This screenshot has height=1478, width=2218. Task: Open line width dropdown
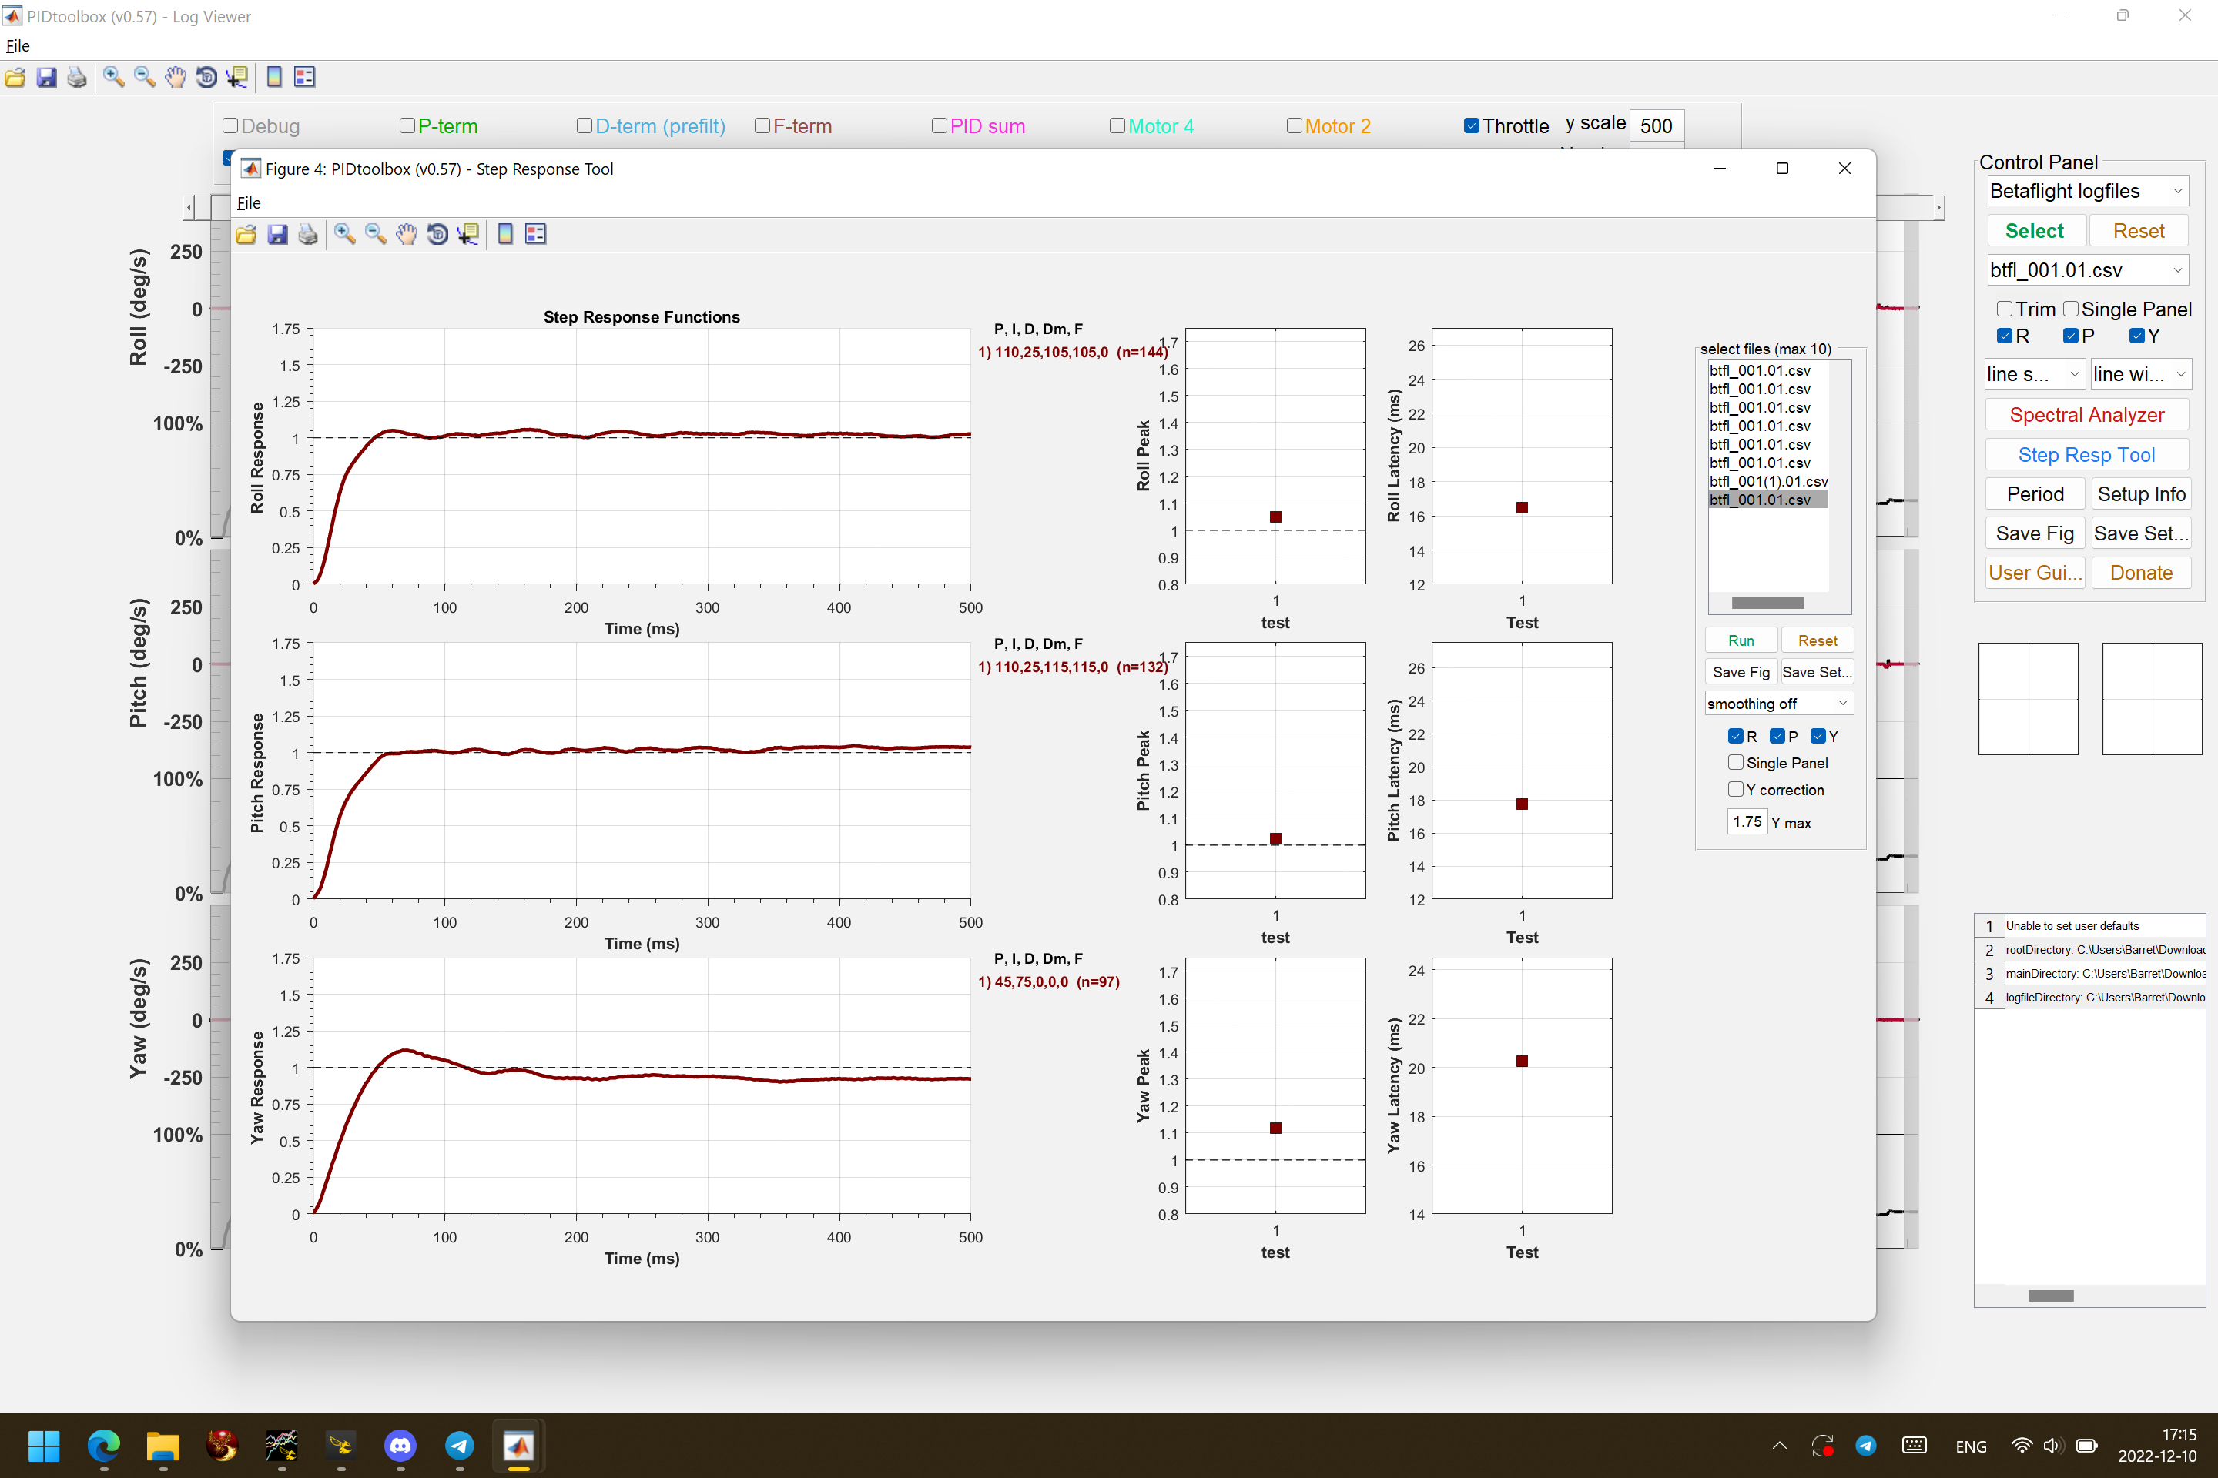point(2141,374)
